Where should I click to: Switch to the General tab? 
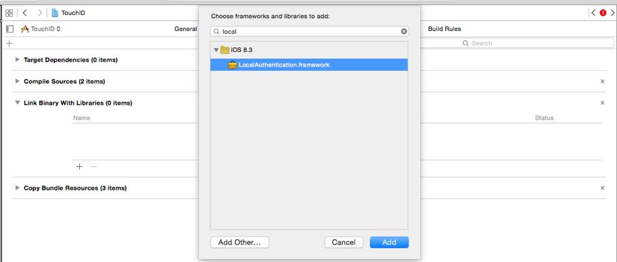click(186, 28)
